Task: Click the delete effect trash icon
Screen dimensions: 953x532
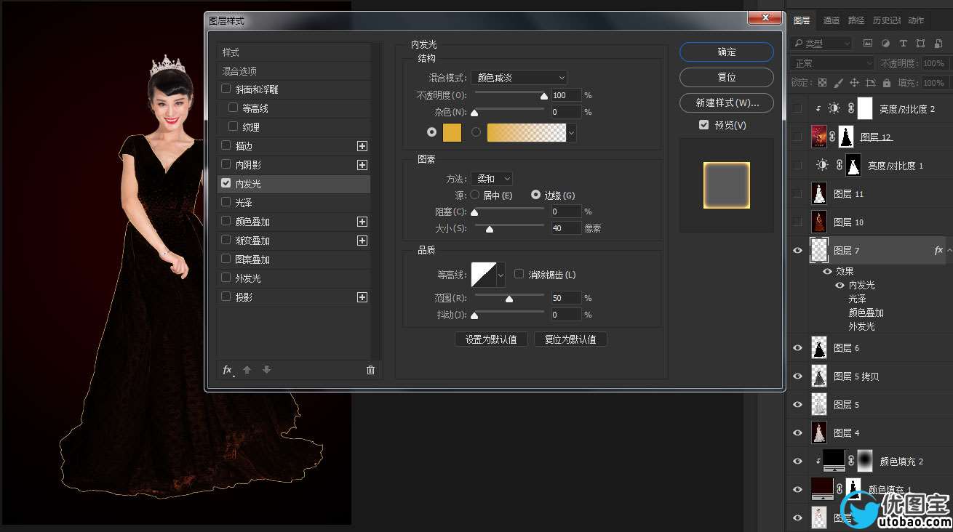Action: click(x=370, y=370)
